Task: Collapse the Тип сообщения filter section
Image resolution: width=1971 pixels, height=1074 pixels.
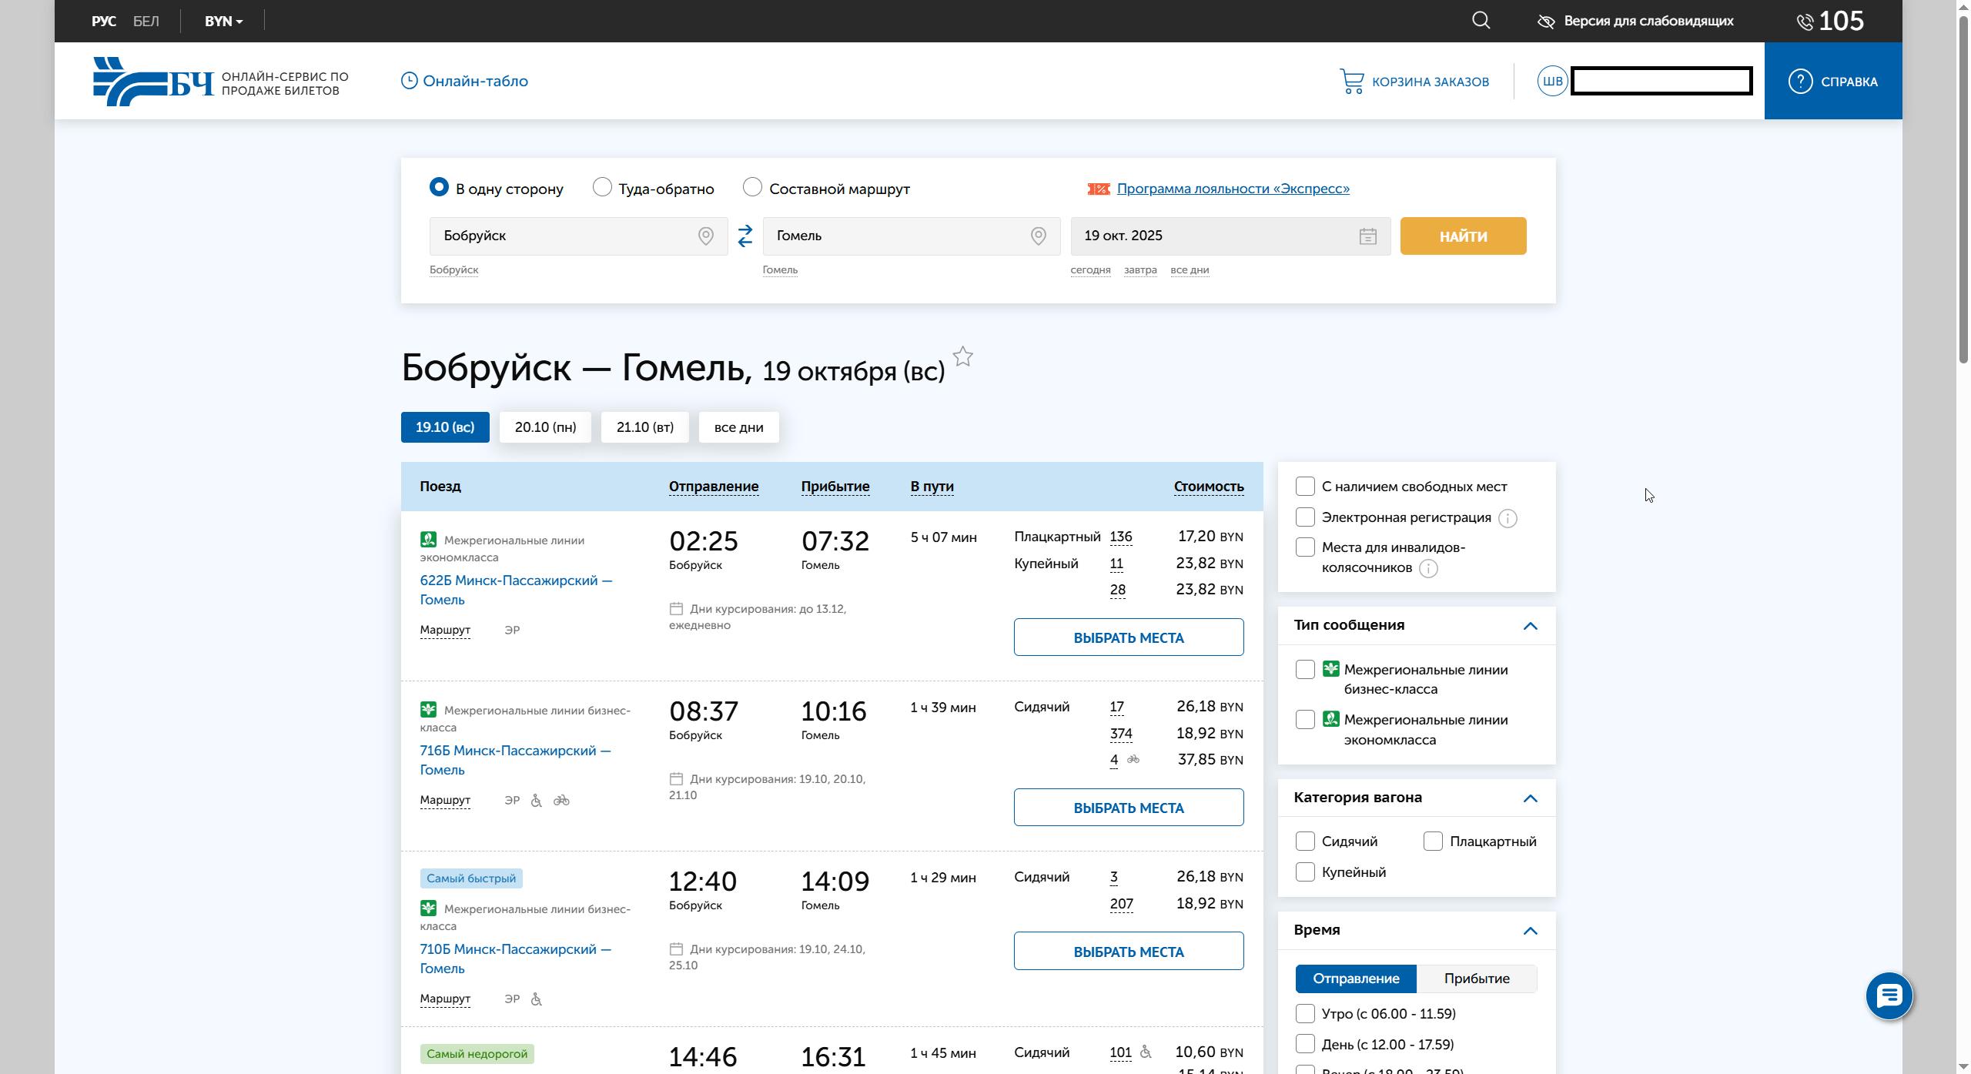Action: 1530,626
